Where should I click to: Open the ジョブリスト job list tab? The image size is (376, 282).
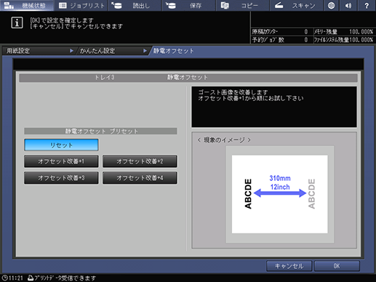(x=81, y=5)
